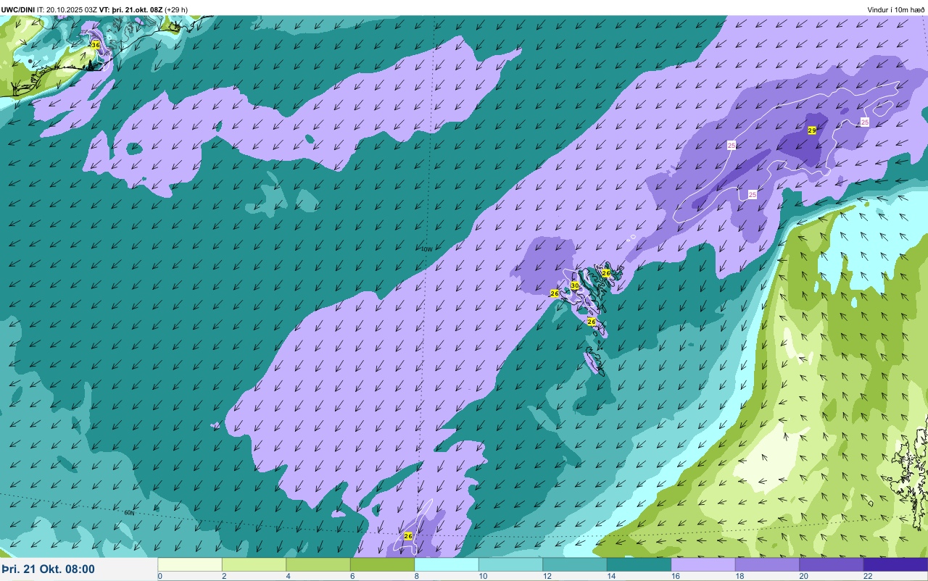Choose the darkest purple swatch above 22 m/s
Viewport: 928px width, 581px height.
pos(895,564)
